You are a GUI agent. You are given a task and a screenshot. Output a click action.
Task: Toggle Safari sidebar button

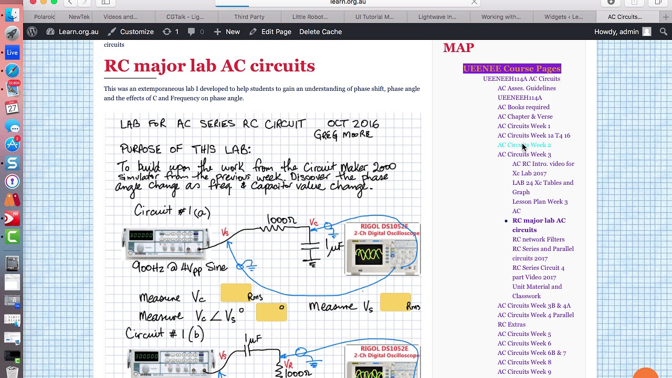coord(106,2)
